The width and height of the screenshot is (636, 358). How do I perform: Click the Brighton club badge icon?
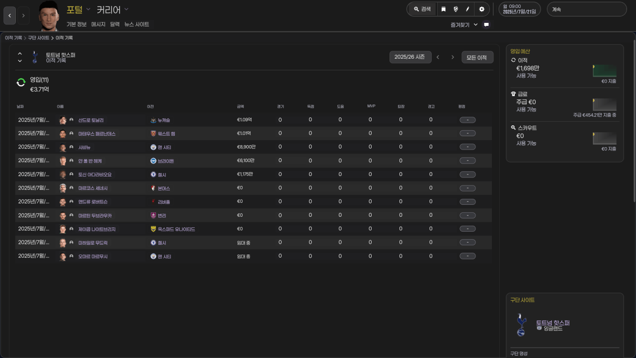pyautogui.click(x=153, y=161)
